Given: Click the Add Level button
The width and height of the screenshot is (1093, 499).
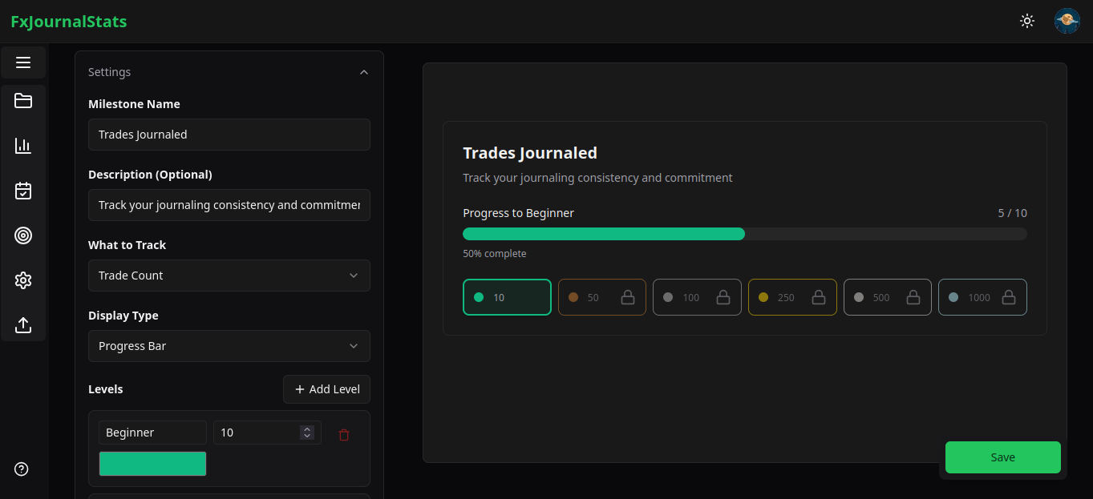Looking at the screenshot, I should pyautogui.click(x=326, y=389).
